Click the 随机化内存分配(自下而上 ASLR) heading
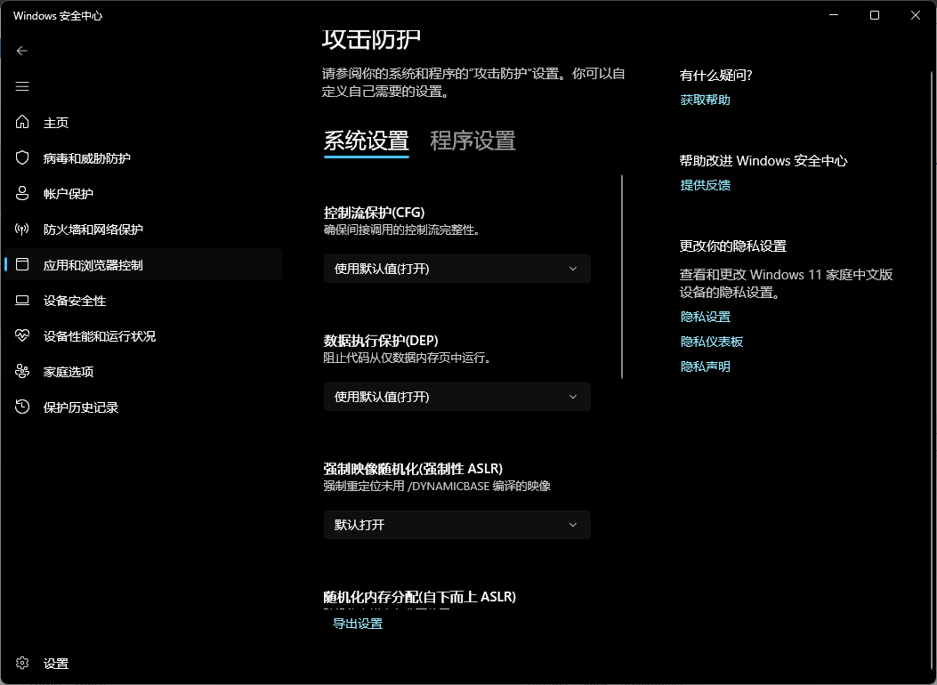Screen dimensions: 937x685 (419, 597)
